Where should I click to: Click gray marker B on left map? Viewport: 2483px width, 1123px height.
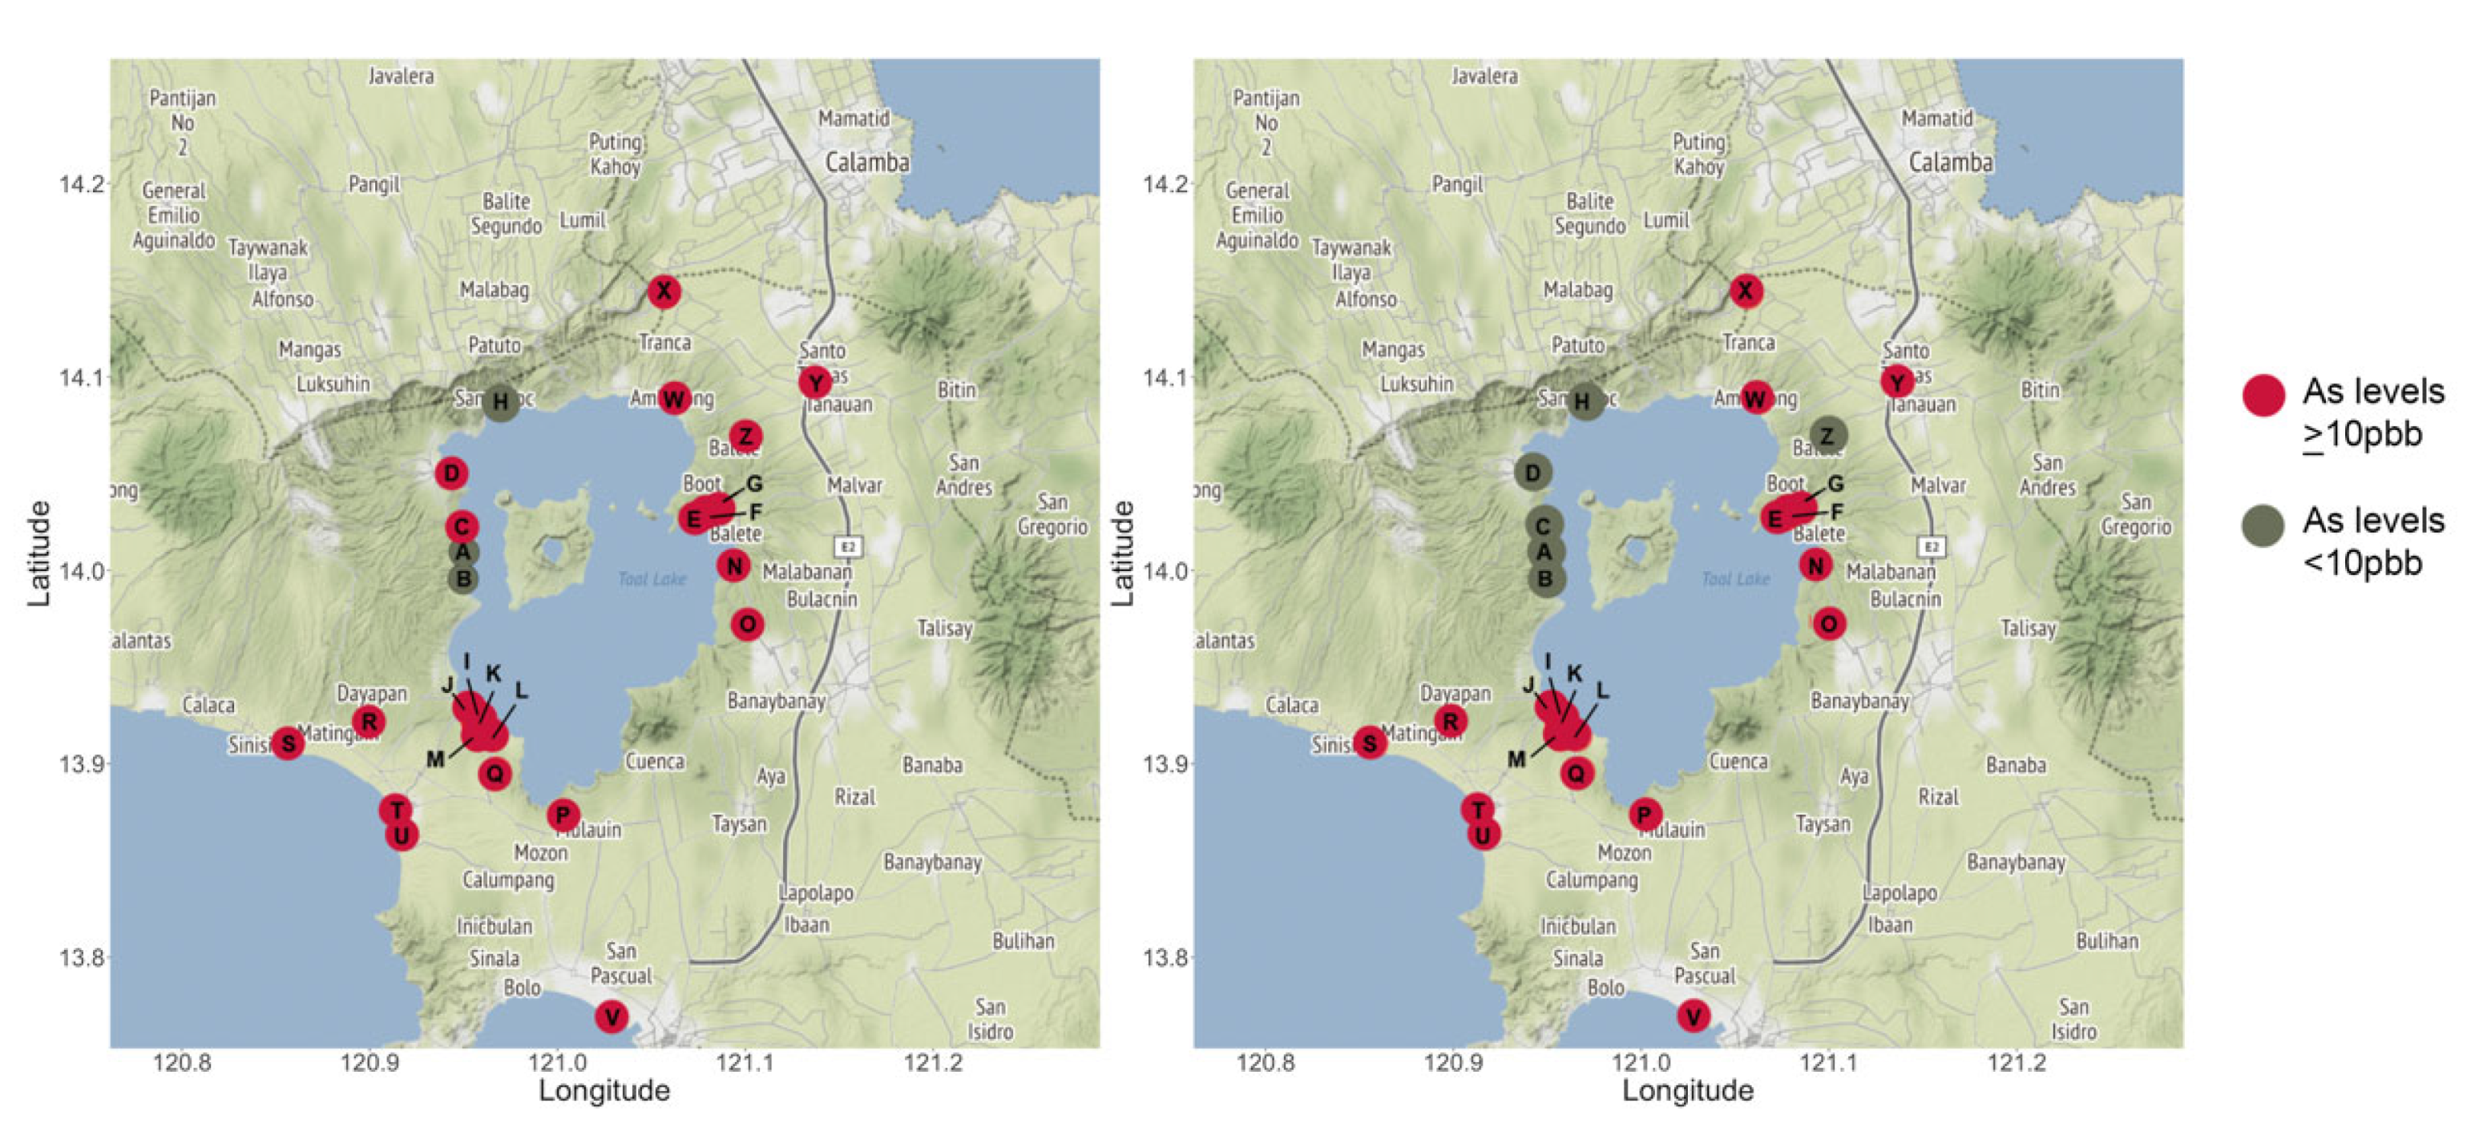coord(463,579)
